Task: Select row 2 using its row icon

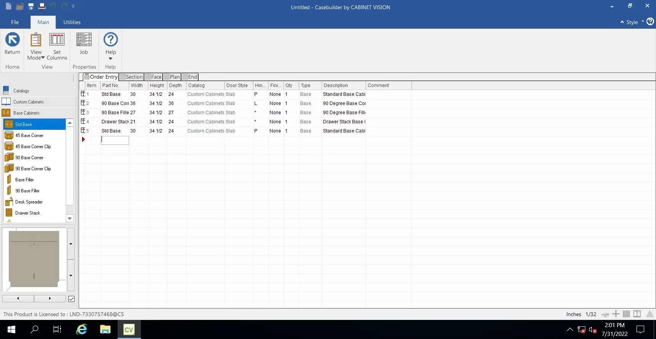Action: tap(83, 103)
